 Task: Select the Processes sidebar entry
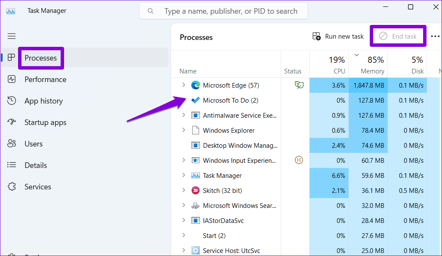pyautogui.click(x=41, y=58)
